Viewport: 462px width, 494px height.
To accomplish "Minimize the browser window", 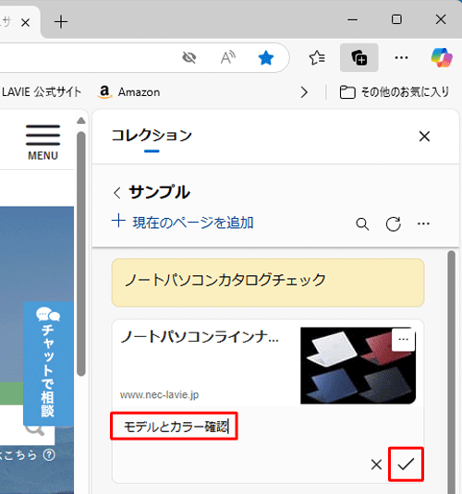I will click(353, 19).
